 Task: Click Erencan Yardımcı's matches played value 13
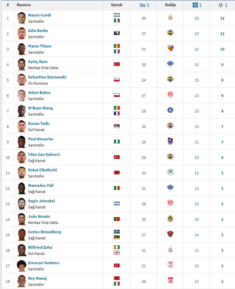pos(197,266)
